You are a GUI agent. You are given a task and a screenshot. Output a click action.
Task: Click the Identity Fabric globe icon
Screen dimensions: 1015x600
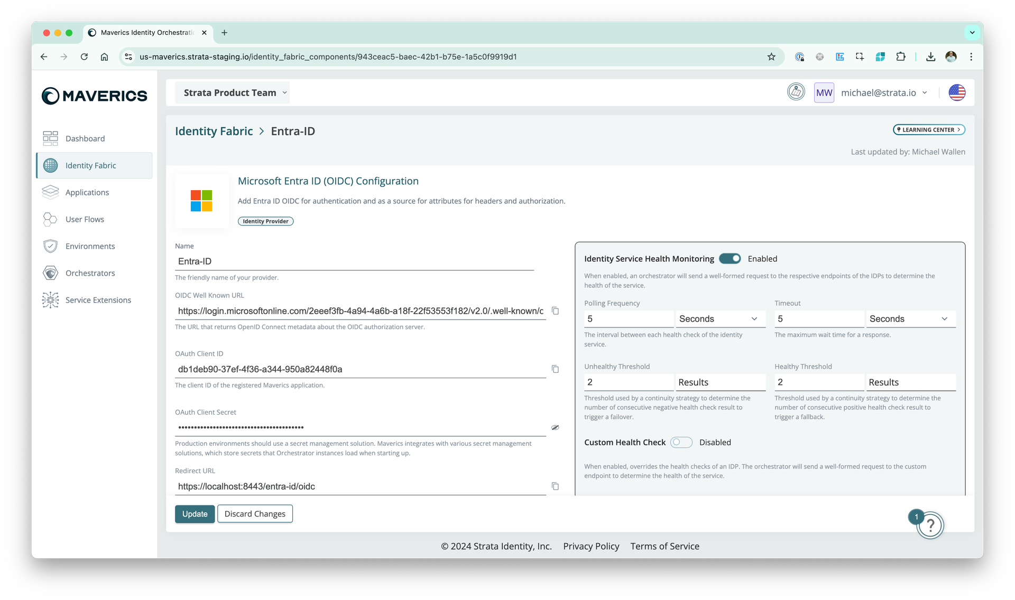[50, 165]
